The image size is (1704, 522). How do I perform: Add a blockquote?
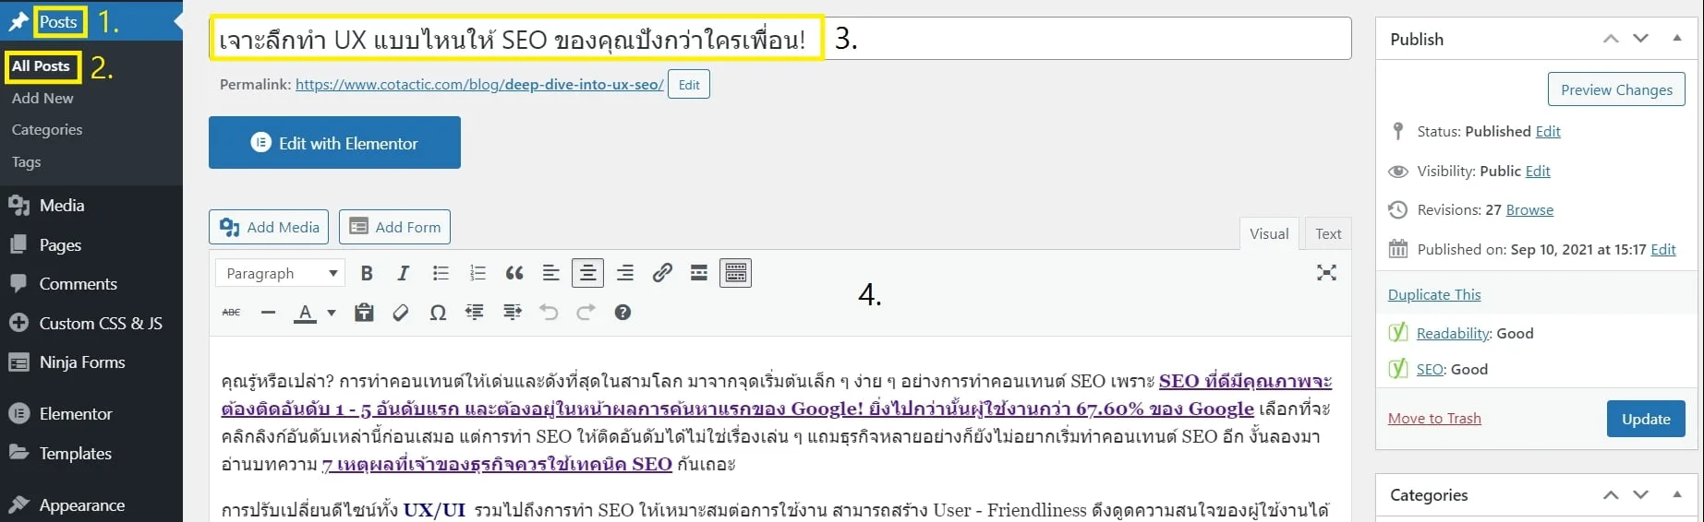tap(514, 273)
